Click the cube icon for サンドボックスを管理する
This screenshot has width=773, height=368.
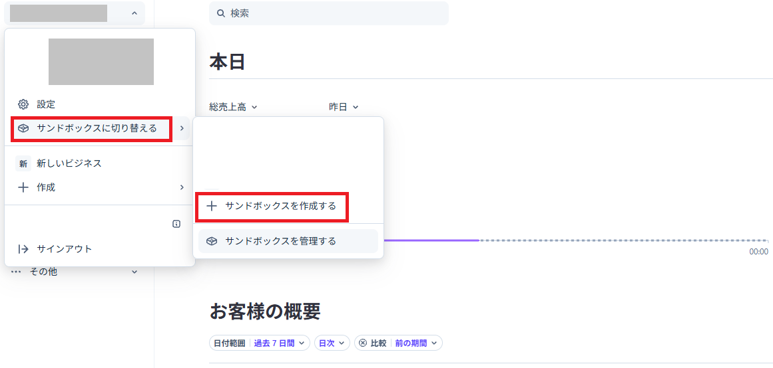(212, 241)
